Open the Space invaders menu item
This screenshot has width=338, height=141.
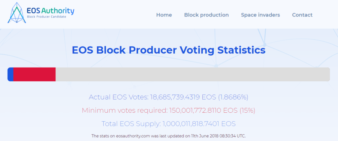[x=260, y=15]
